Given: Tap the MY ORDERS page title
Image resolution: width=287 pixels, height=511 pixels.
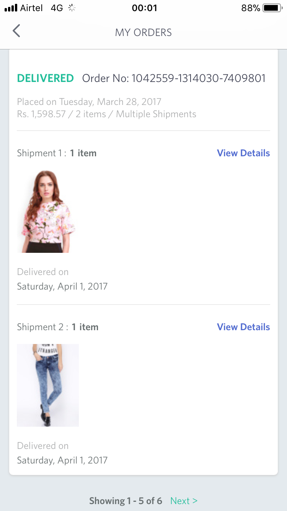Looking at the screenshot, I should click(x=143, y=33).
